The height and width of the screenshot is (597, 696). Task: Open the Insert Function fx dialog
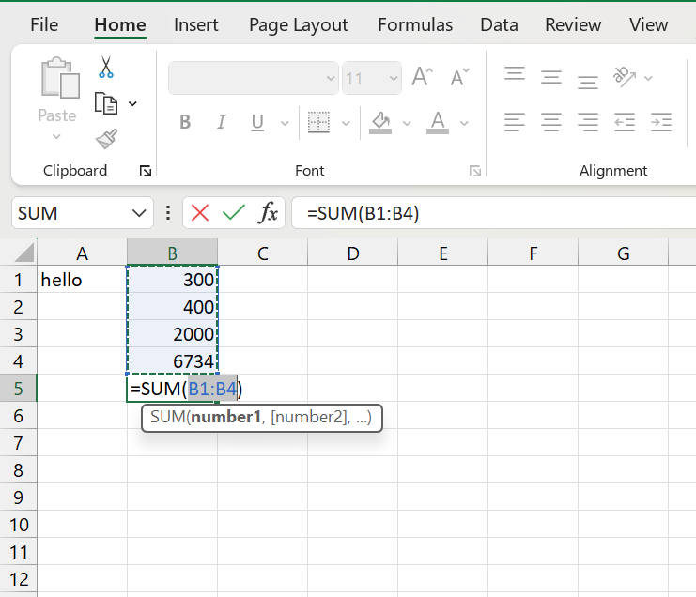(269, 213)
